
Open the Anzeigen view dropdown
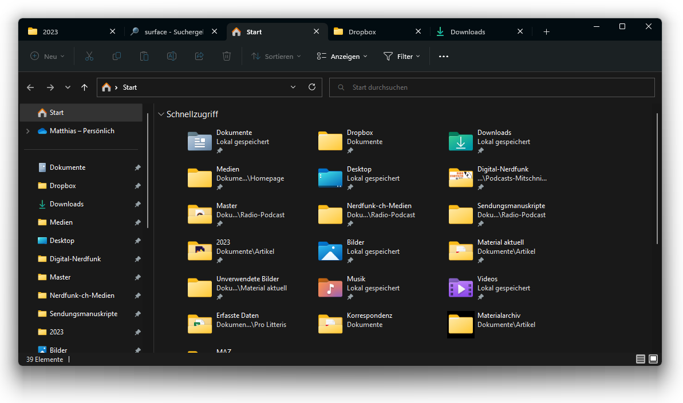click(x=342, y=56)
